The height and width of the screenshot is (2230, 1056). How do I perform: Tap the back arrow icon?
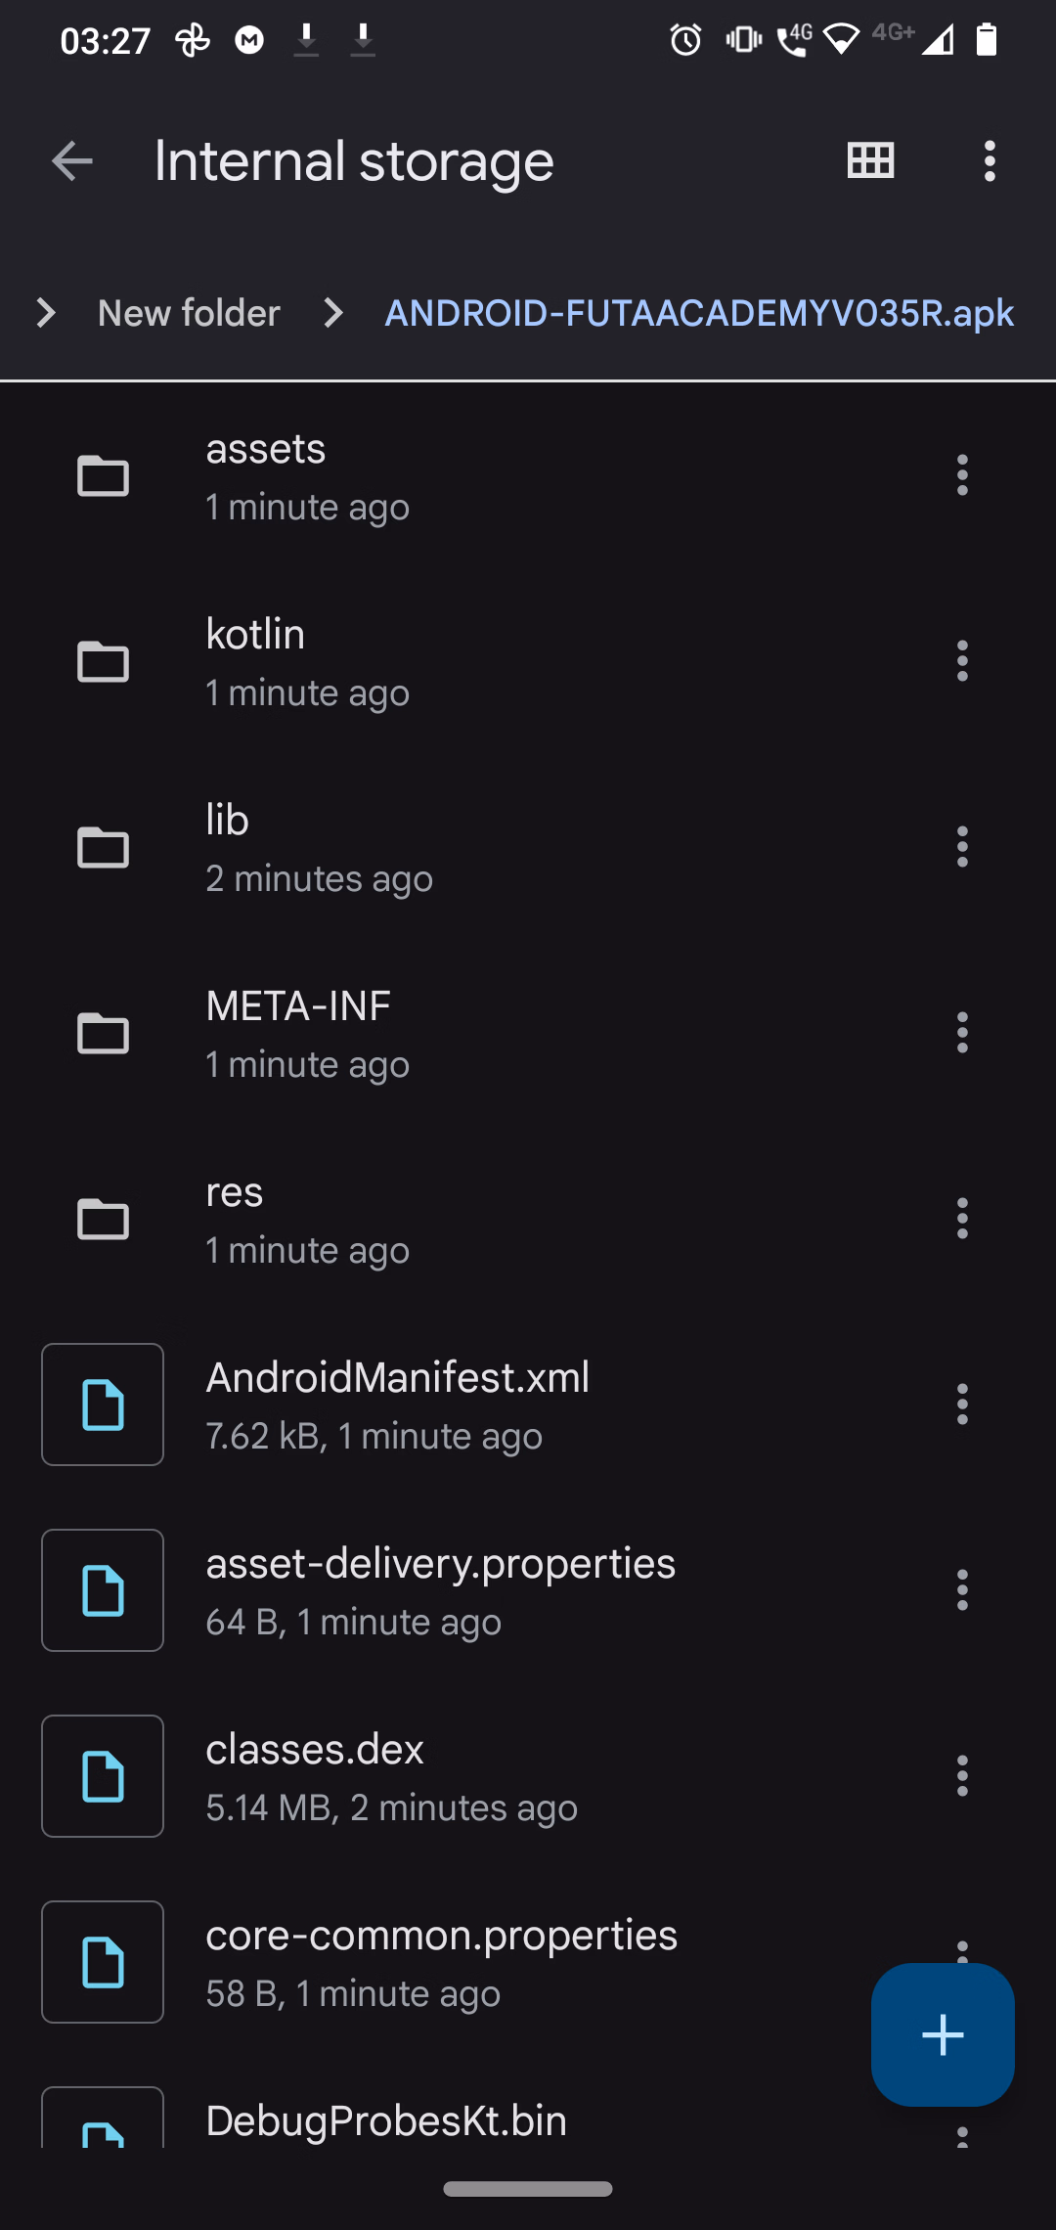pyautogui.click(x=71, y=161)
